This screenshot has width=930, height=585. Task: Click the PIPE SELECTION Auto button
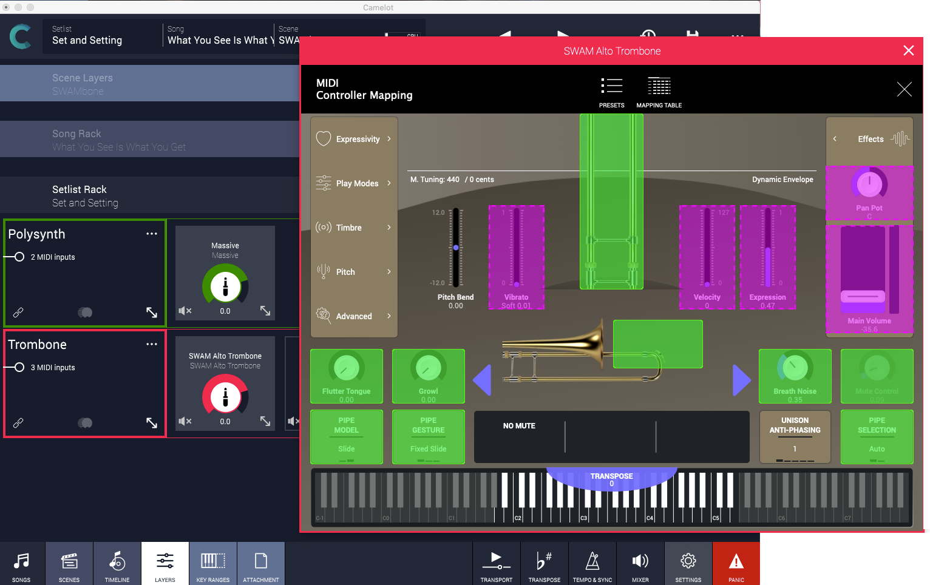tap(877, 437)
